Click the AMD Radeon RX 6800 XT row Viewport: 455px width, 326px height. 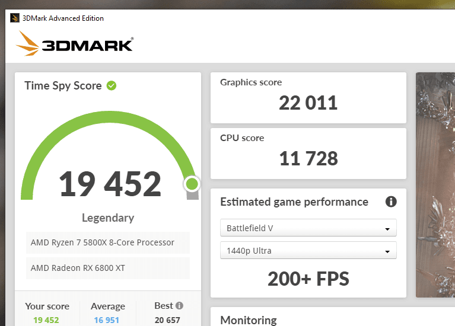[x=108, y=268]
